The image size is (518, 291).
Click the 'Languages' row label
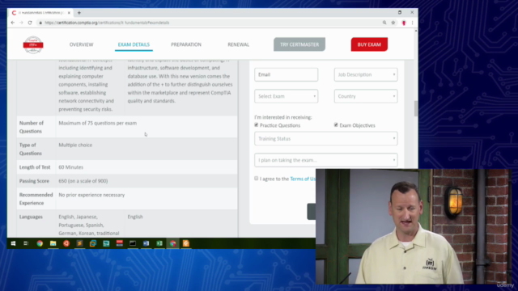[31, 217]
